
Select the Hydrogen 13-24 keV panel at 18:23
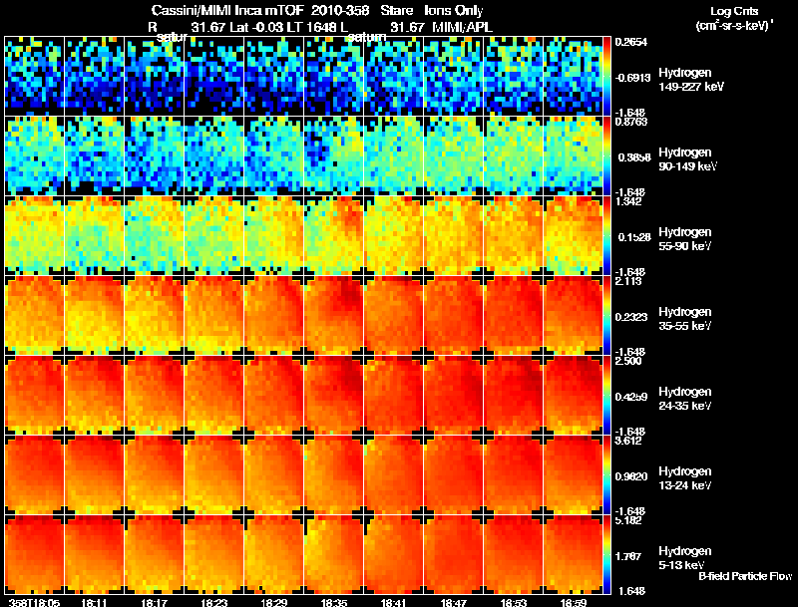pos(214,474)
